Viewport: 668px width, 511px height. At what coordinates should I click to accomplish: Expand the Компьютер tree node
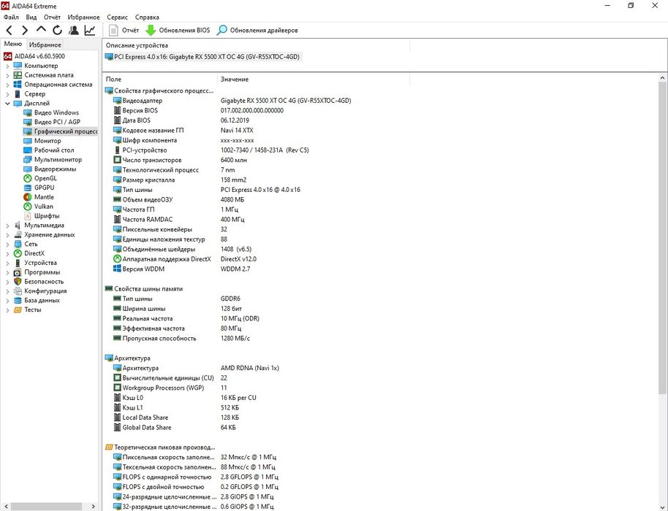click(7, 66)
